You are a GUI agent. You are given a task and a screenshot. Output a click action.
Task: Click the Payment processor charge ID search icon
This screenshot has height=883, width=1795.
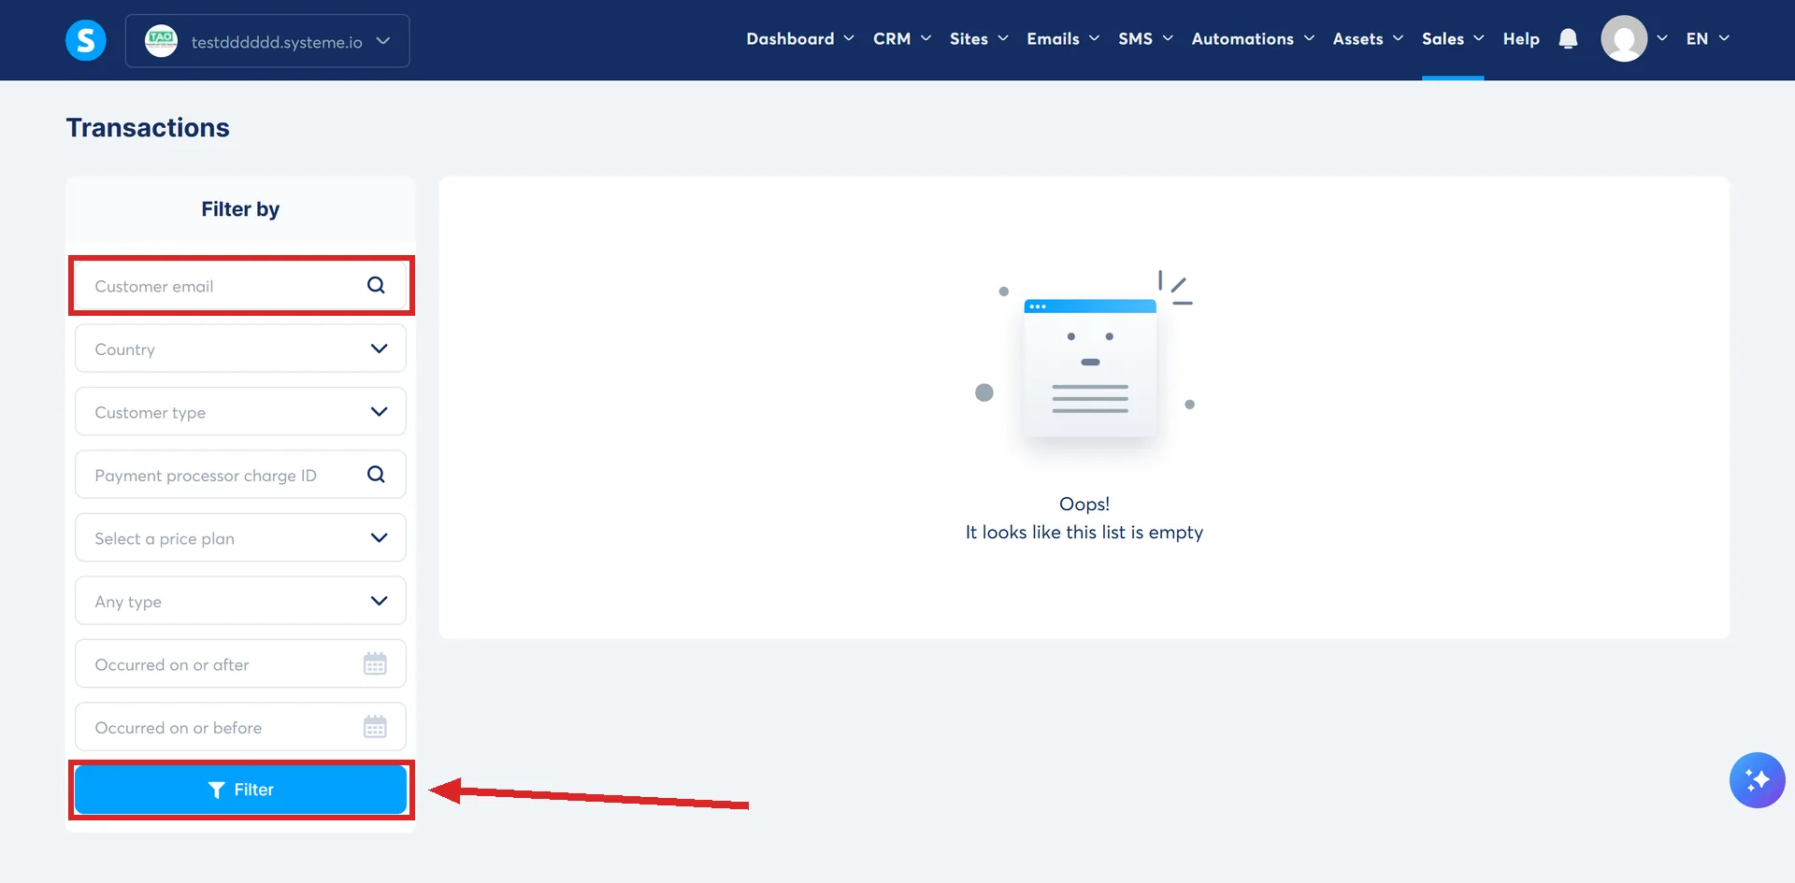pyautogui.click(x=376, y=474)
